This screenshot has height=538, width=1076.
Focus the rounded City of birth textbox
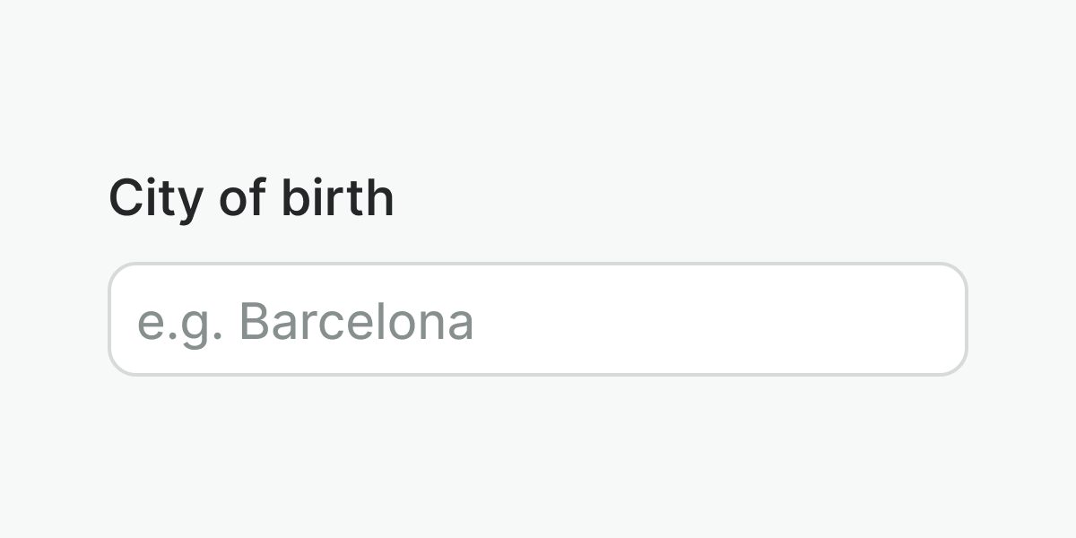coord(538,319)
